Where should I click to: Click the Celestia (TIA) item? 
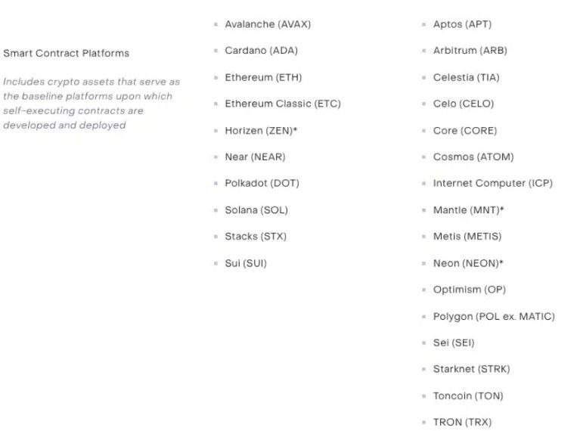click(x=467, y=77)
